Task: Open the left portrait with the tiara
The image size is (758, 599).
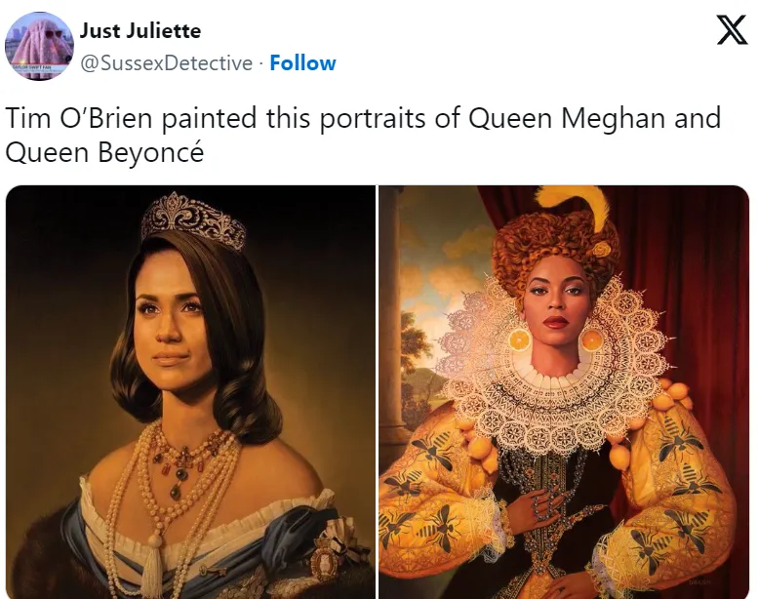Action: (190, 392)
